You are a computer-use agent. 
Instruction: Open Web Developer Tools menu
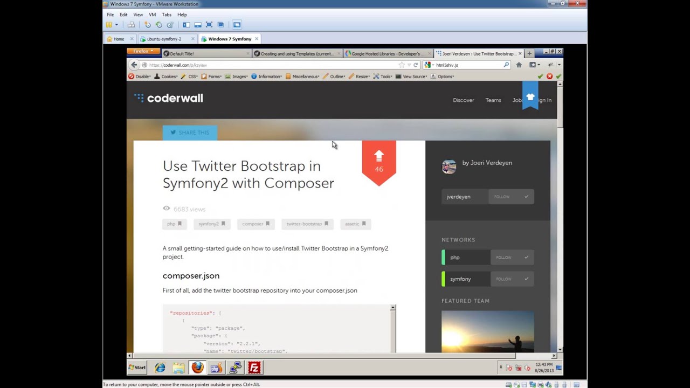(383, 77)
